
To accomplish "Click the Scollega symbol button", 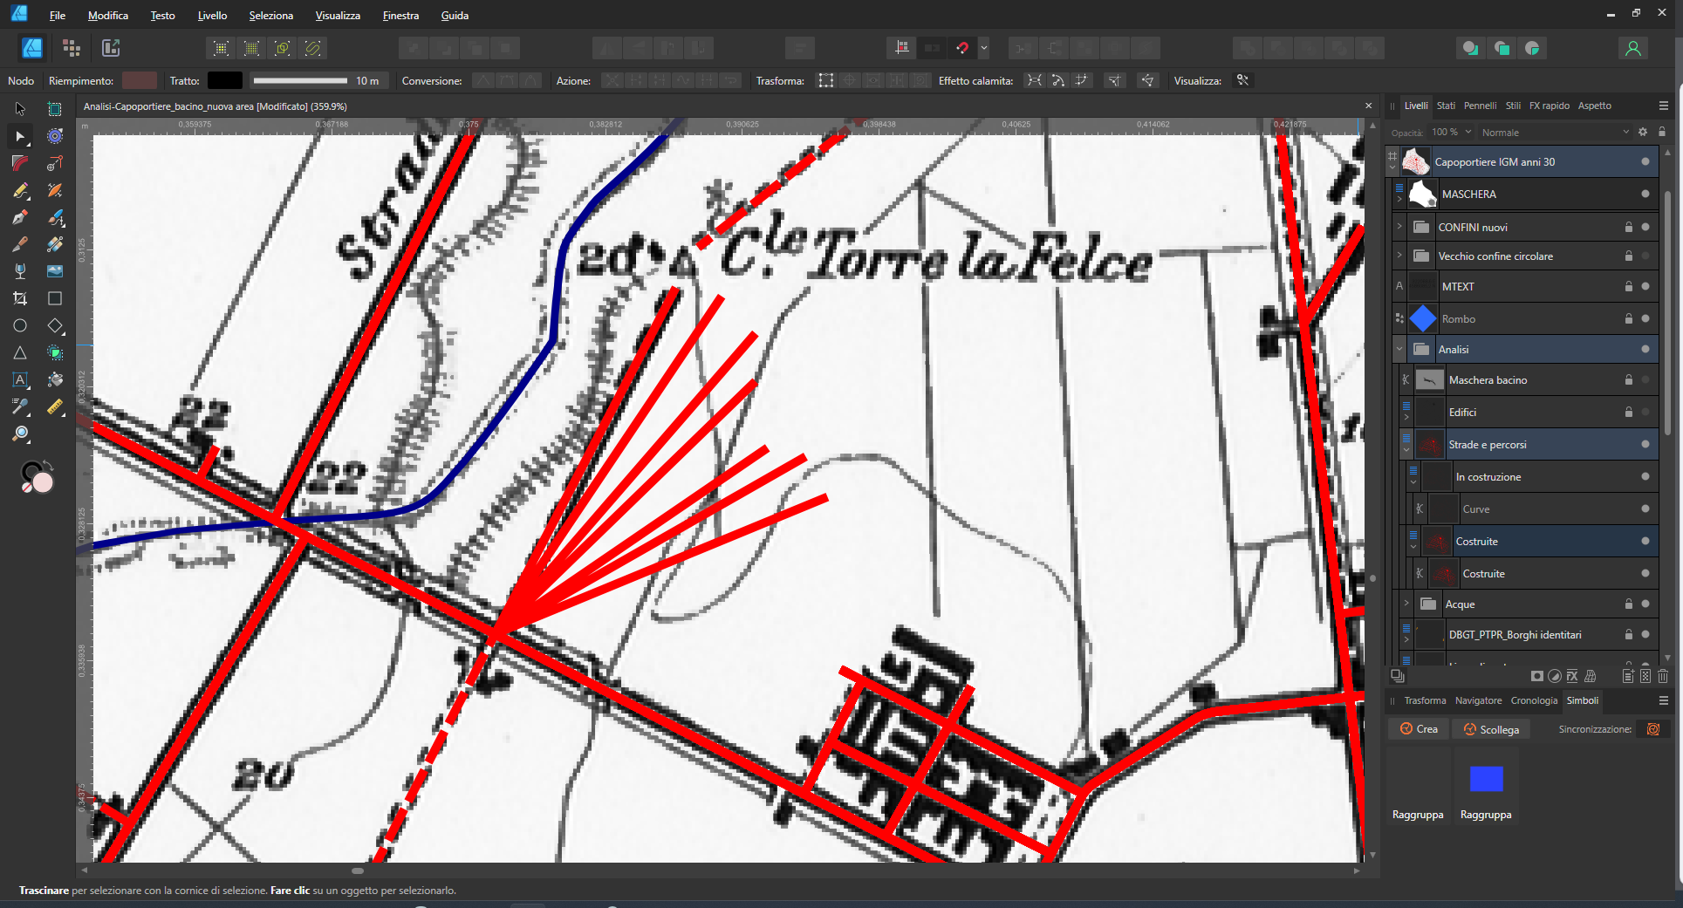I will coord(1491,729).
